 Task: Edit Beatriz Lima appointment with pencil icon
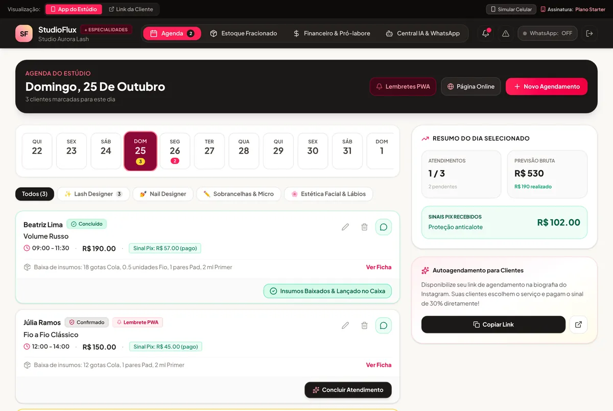[345, 227]
